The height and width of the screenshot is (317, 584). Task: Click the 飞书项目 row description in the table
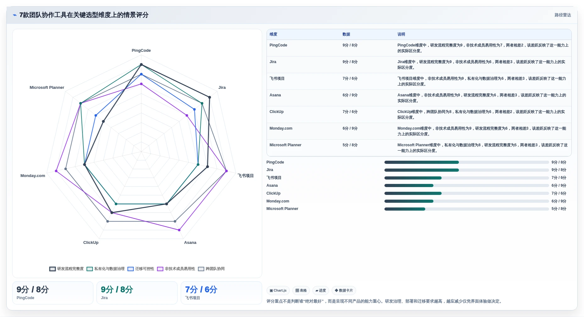pos(482,81)
